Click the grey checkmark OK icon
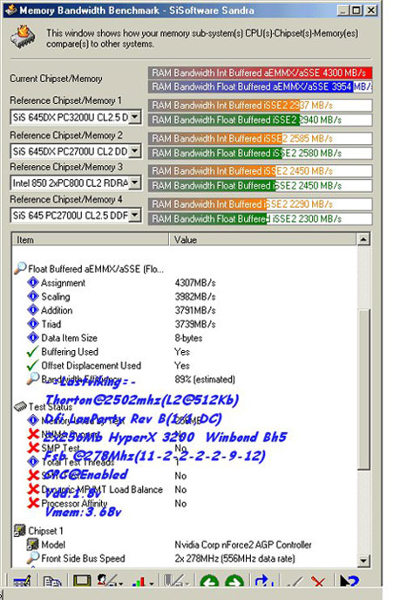Screen dimensions: 414x600 coord(294,582)
